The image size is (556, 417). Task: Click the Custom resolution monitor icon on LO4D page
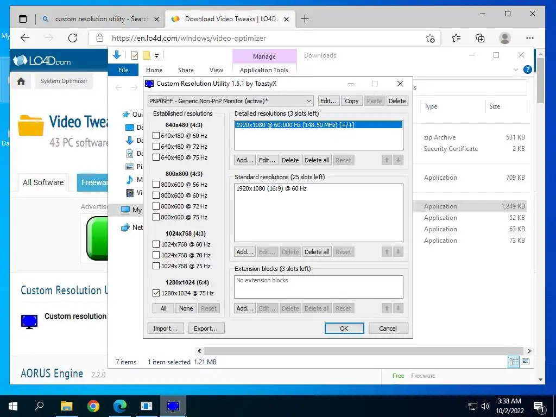pos(29,321)
